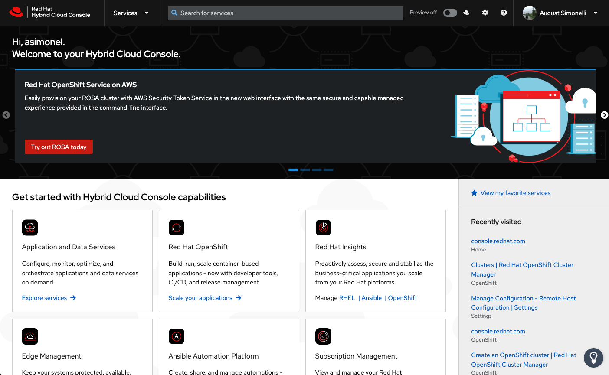
Task: Click the Application and Data Services icon
Action: (x=29, y=227)
